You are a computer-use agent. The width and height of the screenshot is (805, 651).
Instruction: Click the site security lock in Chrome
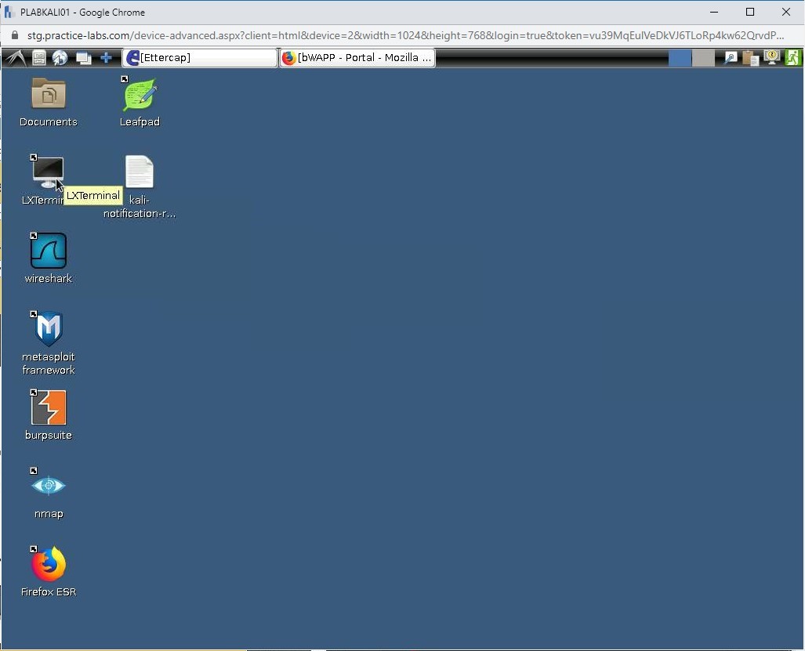coord(14,35)
